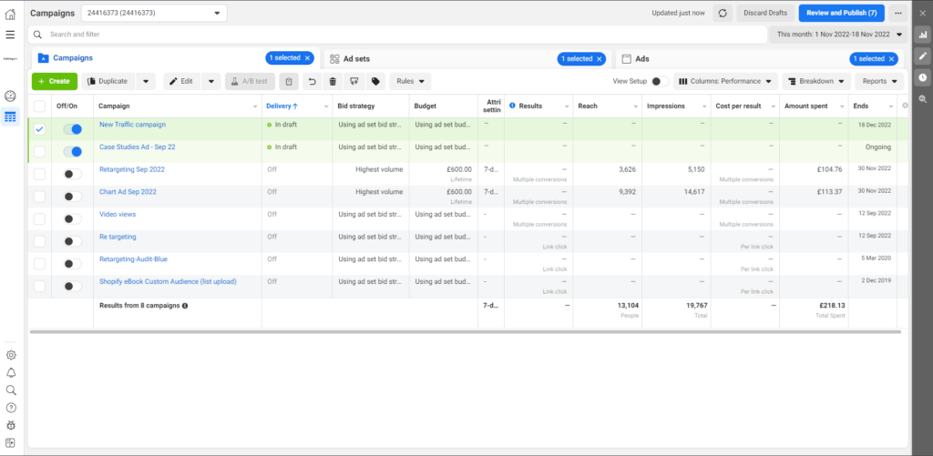Click the undo arrow icon in toolbar
933x456 pixels.
313,81
